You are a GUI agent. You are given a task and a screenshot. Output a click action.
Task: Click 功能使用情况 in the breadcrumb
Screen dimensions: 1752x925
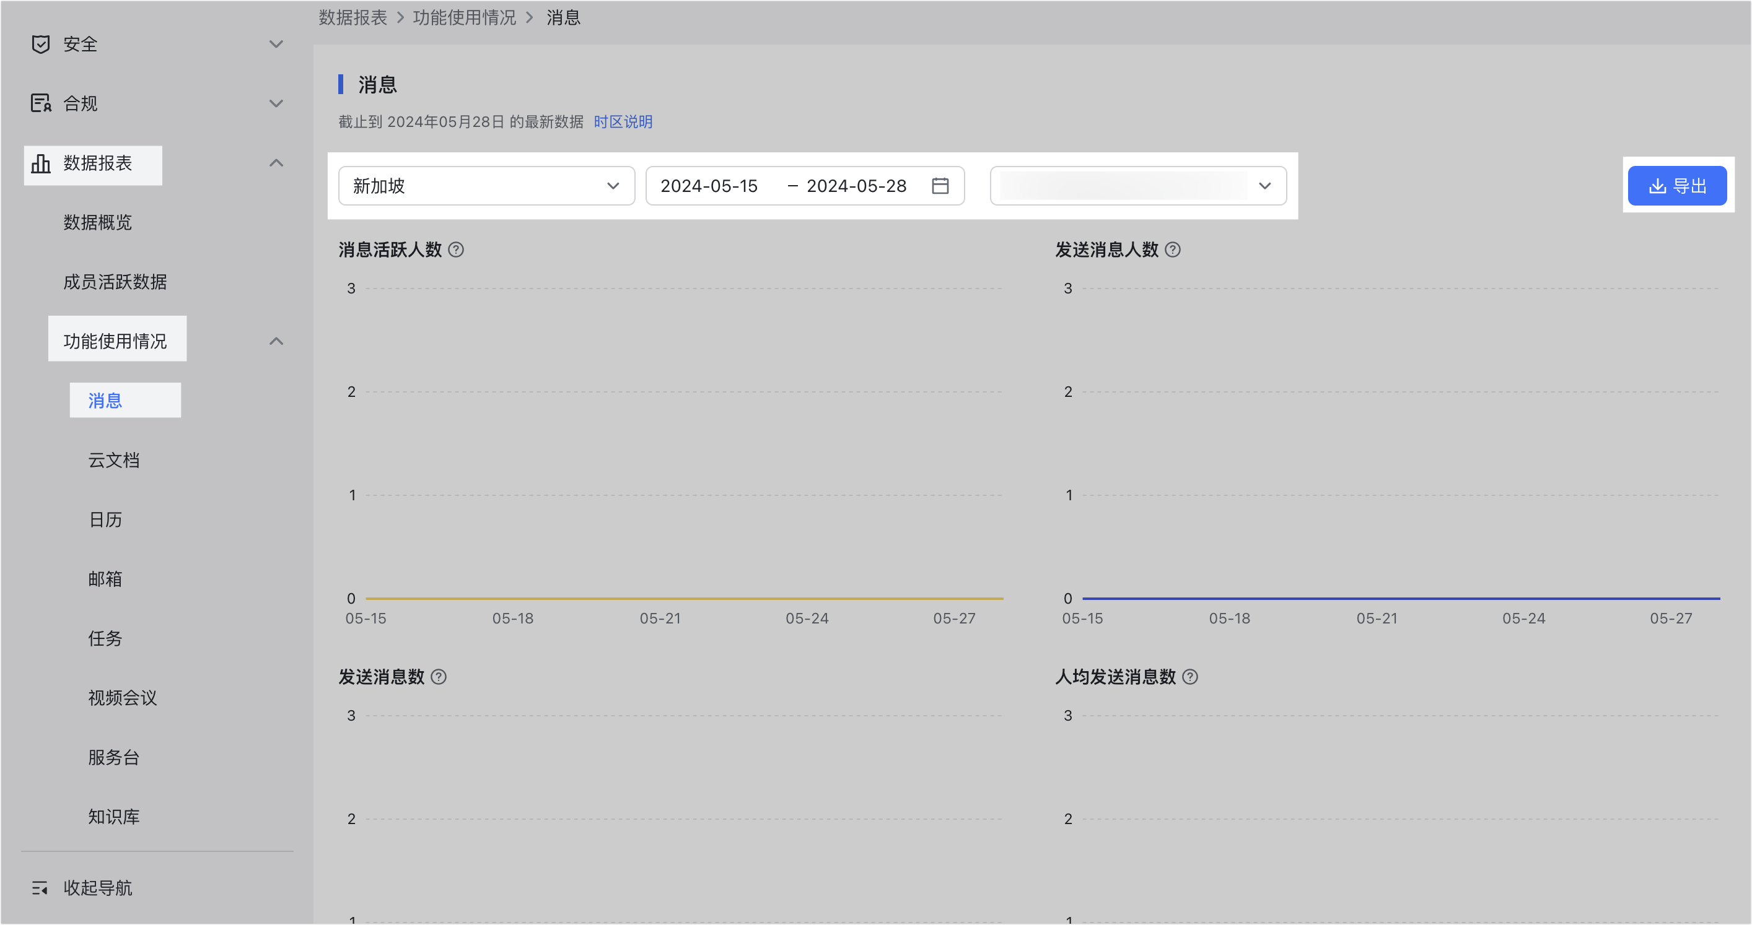click(x=465, y=18)
